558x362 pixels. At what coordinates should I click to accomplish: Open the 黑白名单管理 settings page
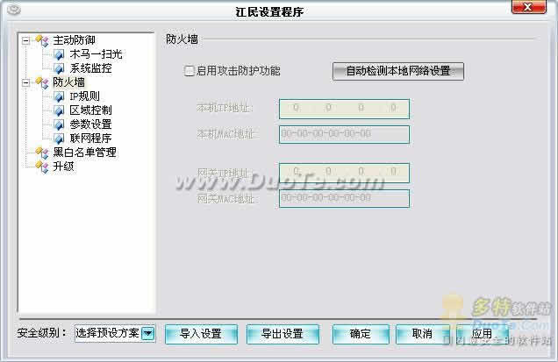point(84,153)
